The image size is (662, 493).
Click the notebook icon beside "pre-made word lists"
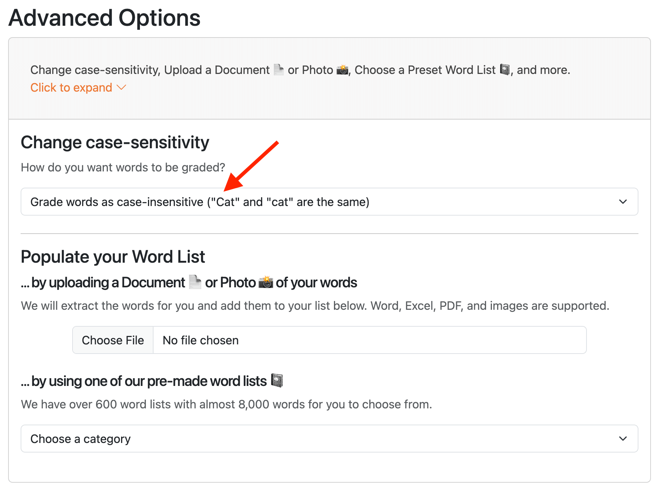coord(277,380)
